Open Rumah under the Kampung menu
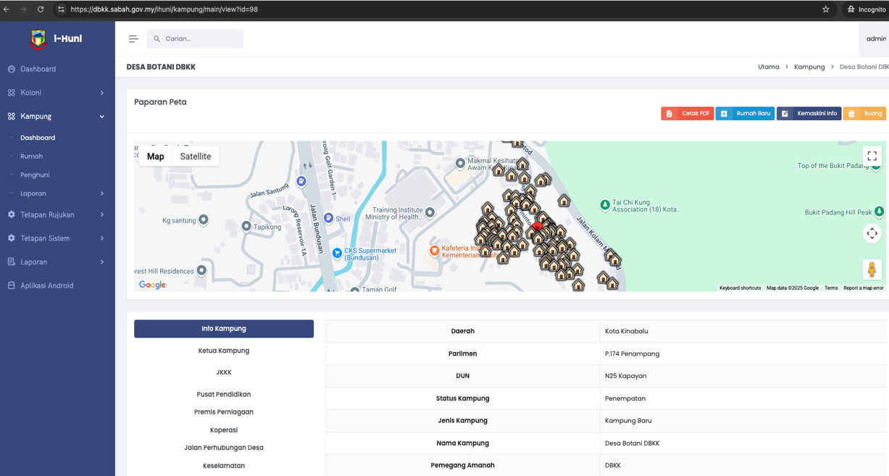The width and height of the screenshot is (889, 476). tap(32, 156)
